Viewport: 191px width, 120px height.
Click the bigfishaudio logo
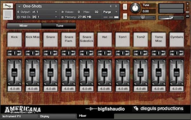pos(105,109)
